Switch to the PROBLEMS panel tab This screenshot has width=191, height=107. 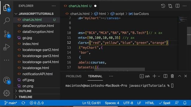(74, 76)
